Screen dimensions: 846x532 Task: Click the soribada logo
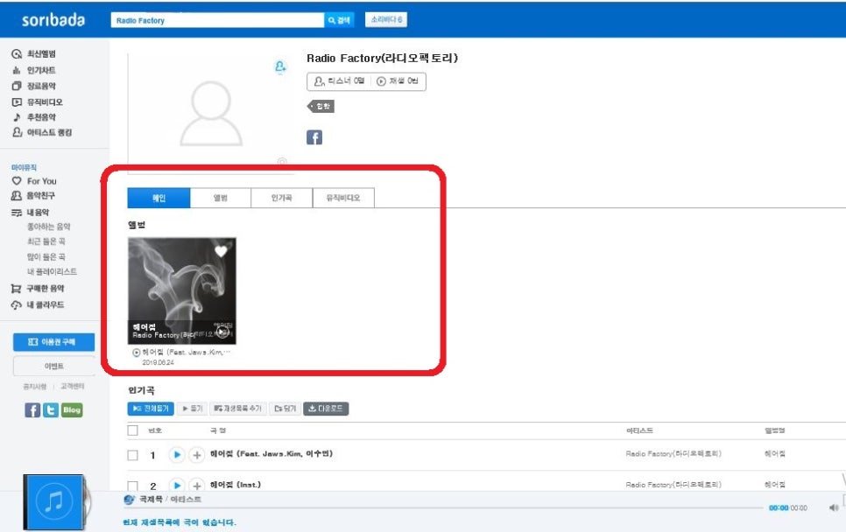53,20
